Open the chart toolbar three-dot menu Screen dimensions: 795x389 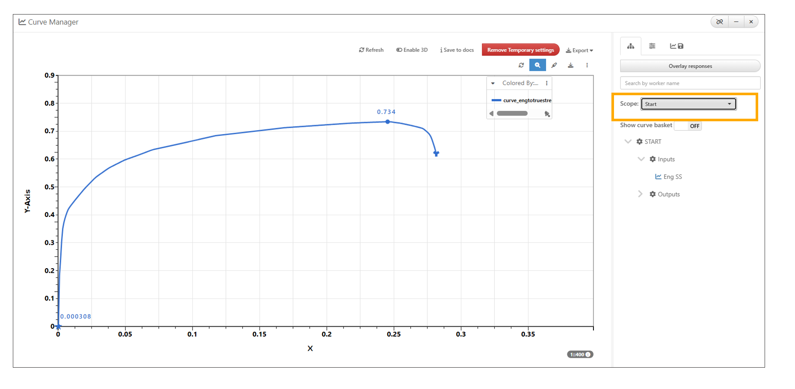tap(587, 65)
